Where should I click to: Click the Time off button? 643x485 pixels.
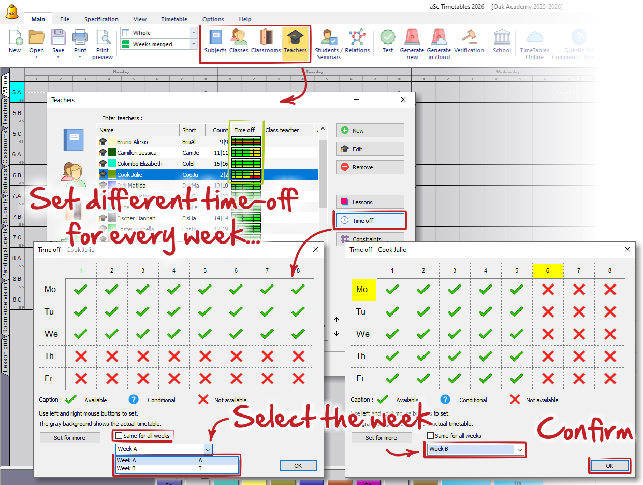coord(370,221)
